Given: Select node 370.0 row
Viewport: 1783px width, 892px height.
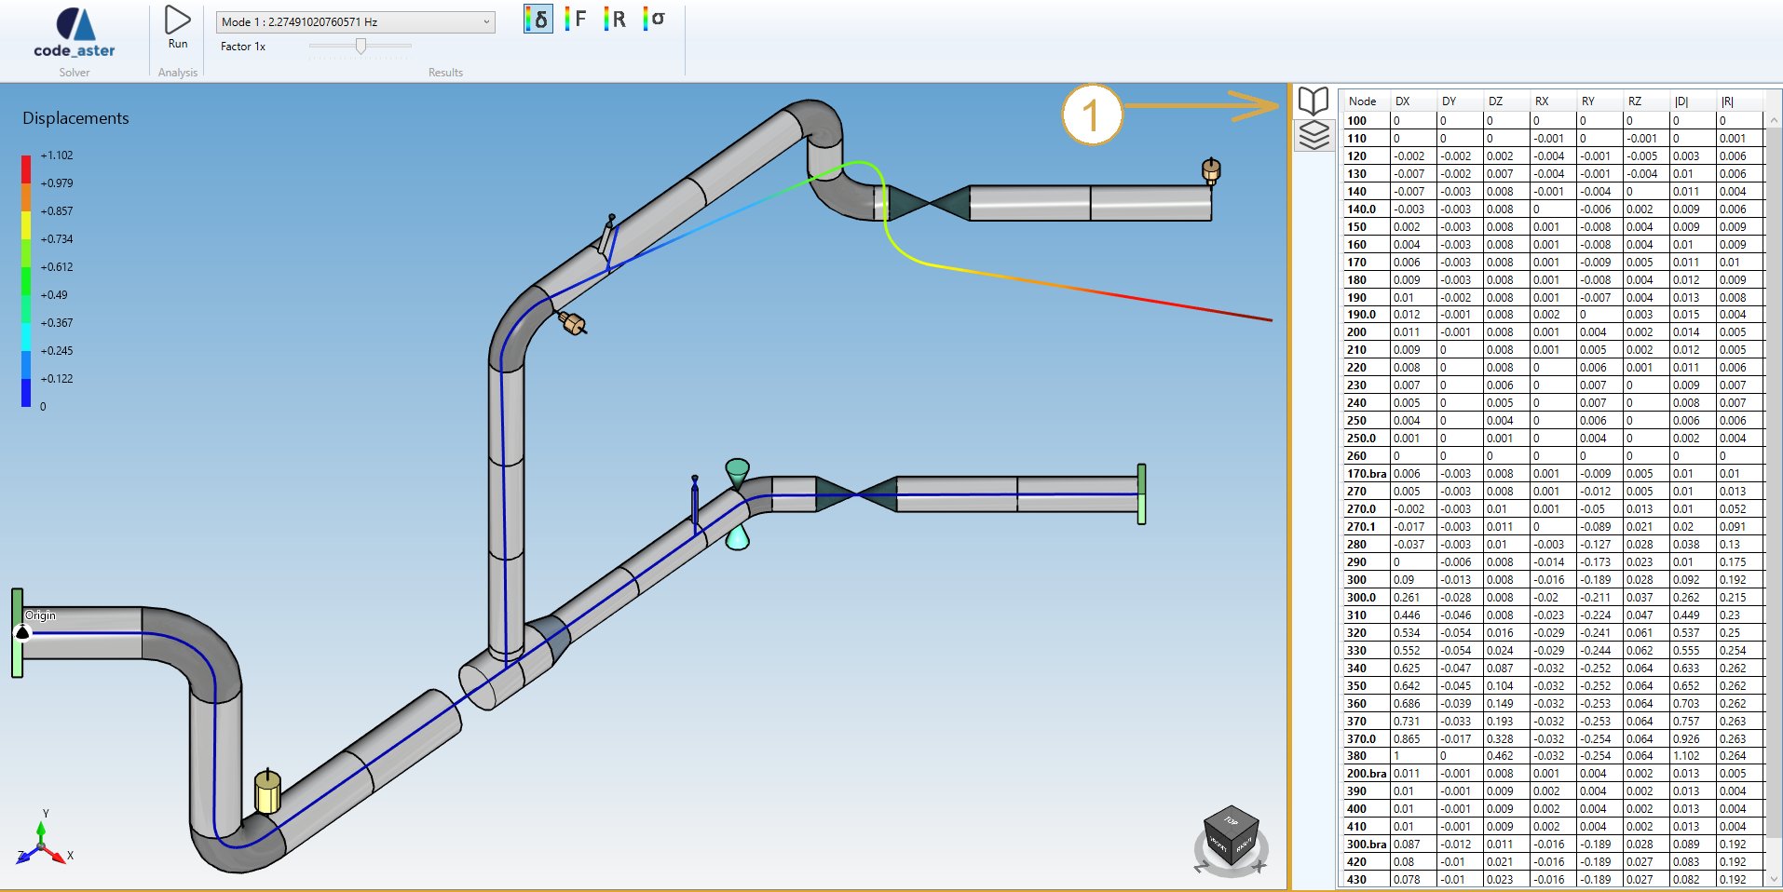Looking at the screenshot, I should (1553, 738).
